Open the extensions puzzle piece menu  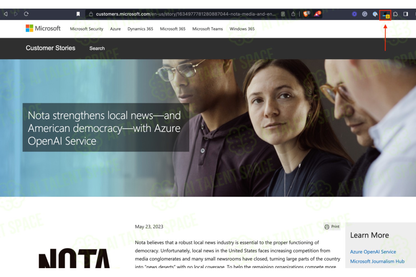click(395, 14)
